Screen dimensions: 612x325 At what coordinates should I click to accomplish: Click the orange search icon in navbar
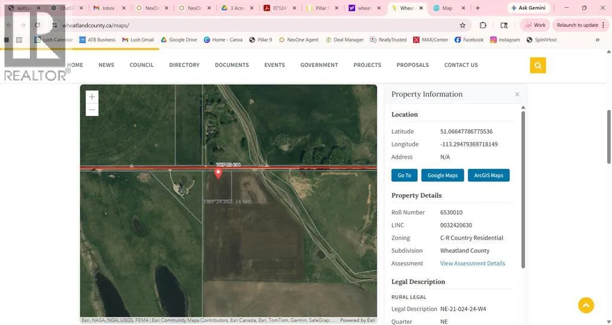click(x=538, y=65)
